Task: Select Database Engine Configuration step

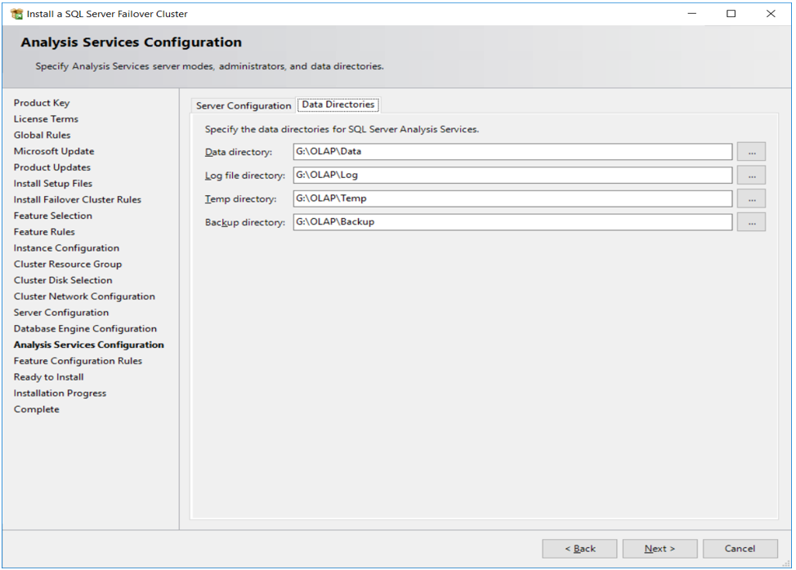Action: [85, 328]
